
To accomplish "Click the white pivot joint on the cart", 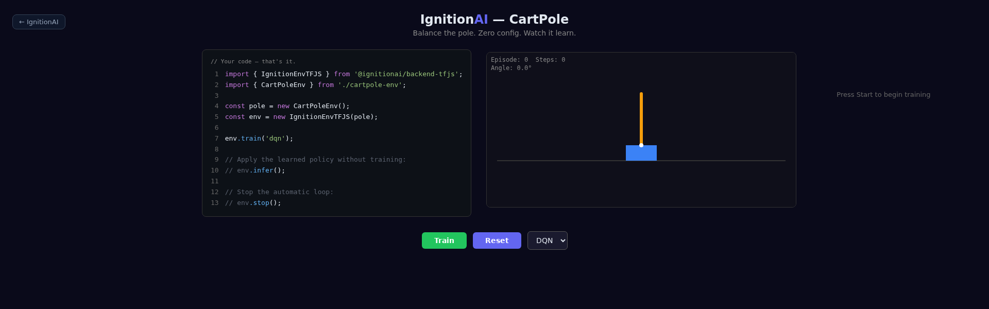I will pyautogui.click(x=641, y=145).
